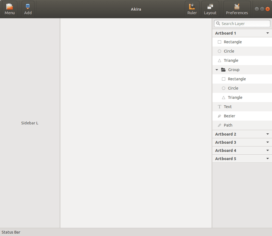Select the Artboard 5 header label
The image size is (272, 236).
pos(225,159)
